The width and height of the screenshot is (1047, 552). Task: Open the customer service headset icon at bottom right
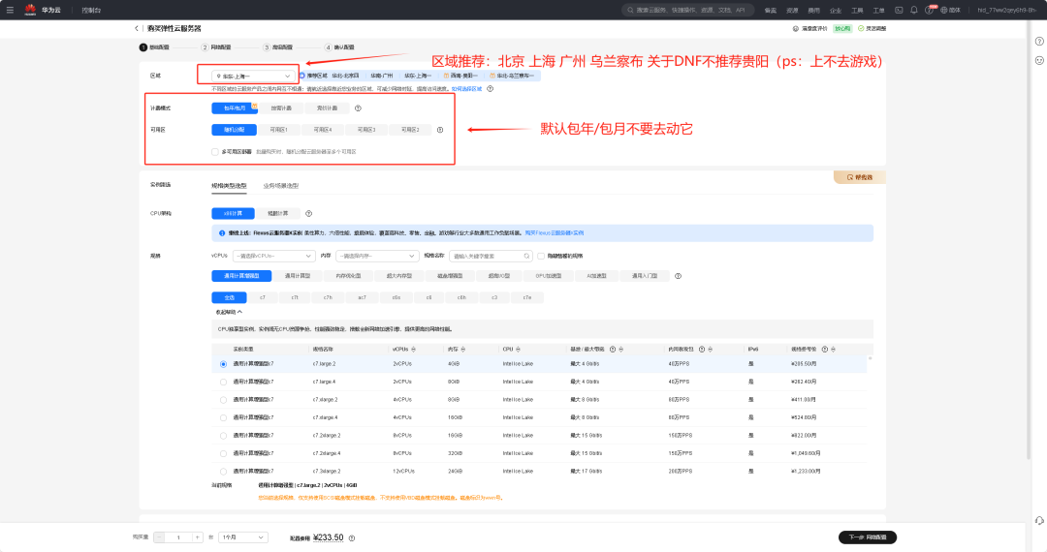[1039, 521]
